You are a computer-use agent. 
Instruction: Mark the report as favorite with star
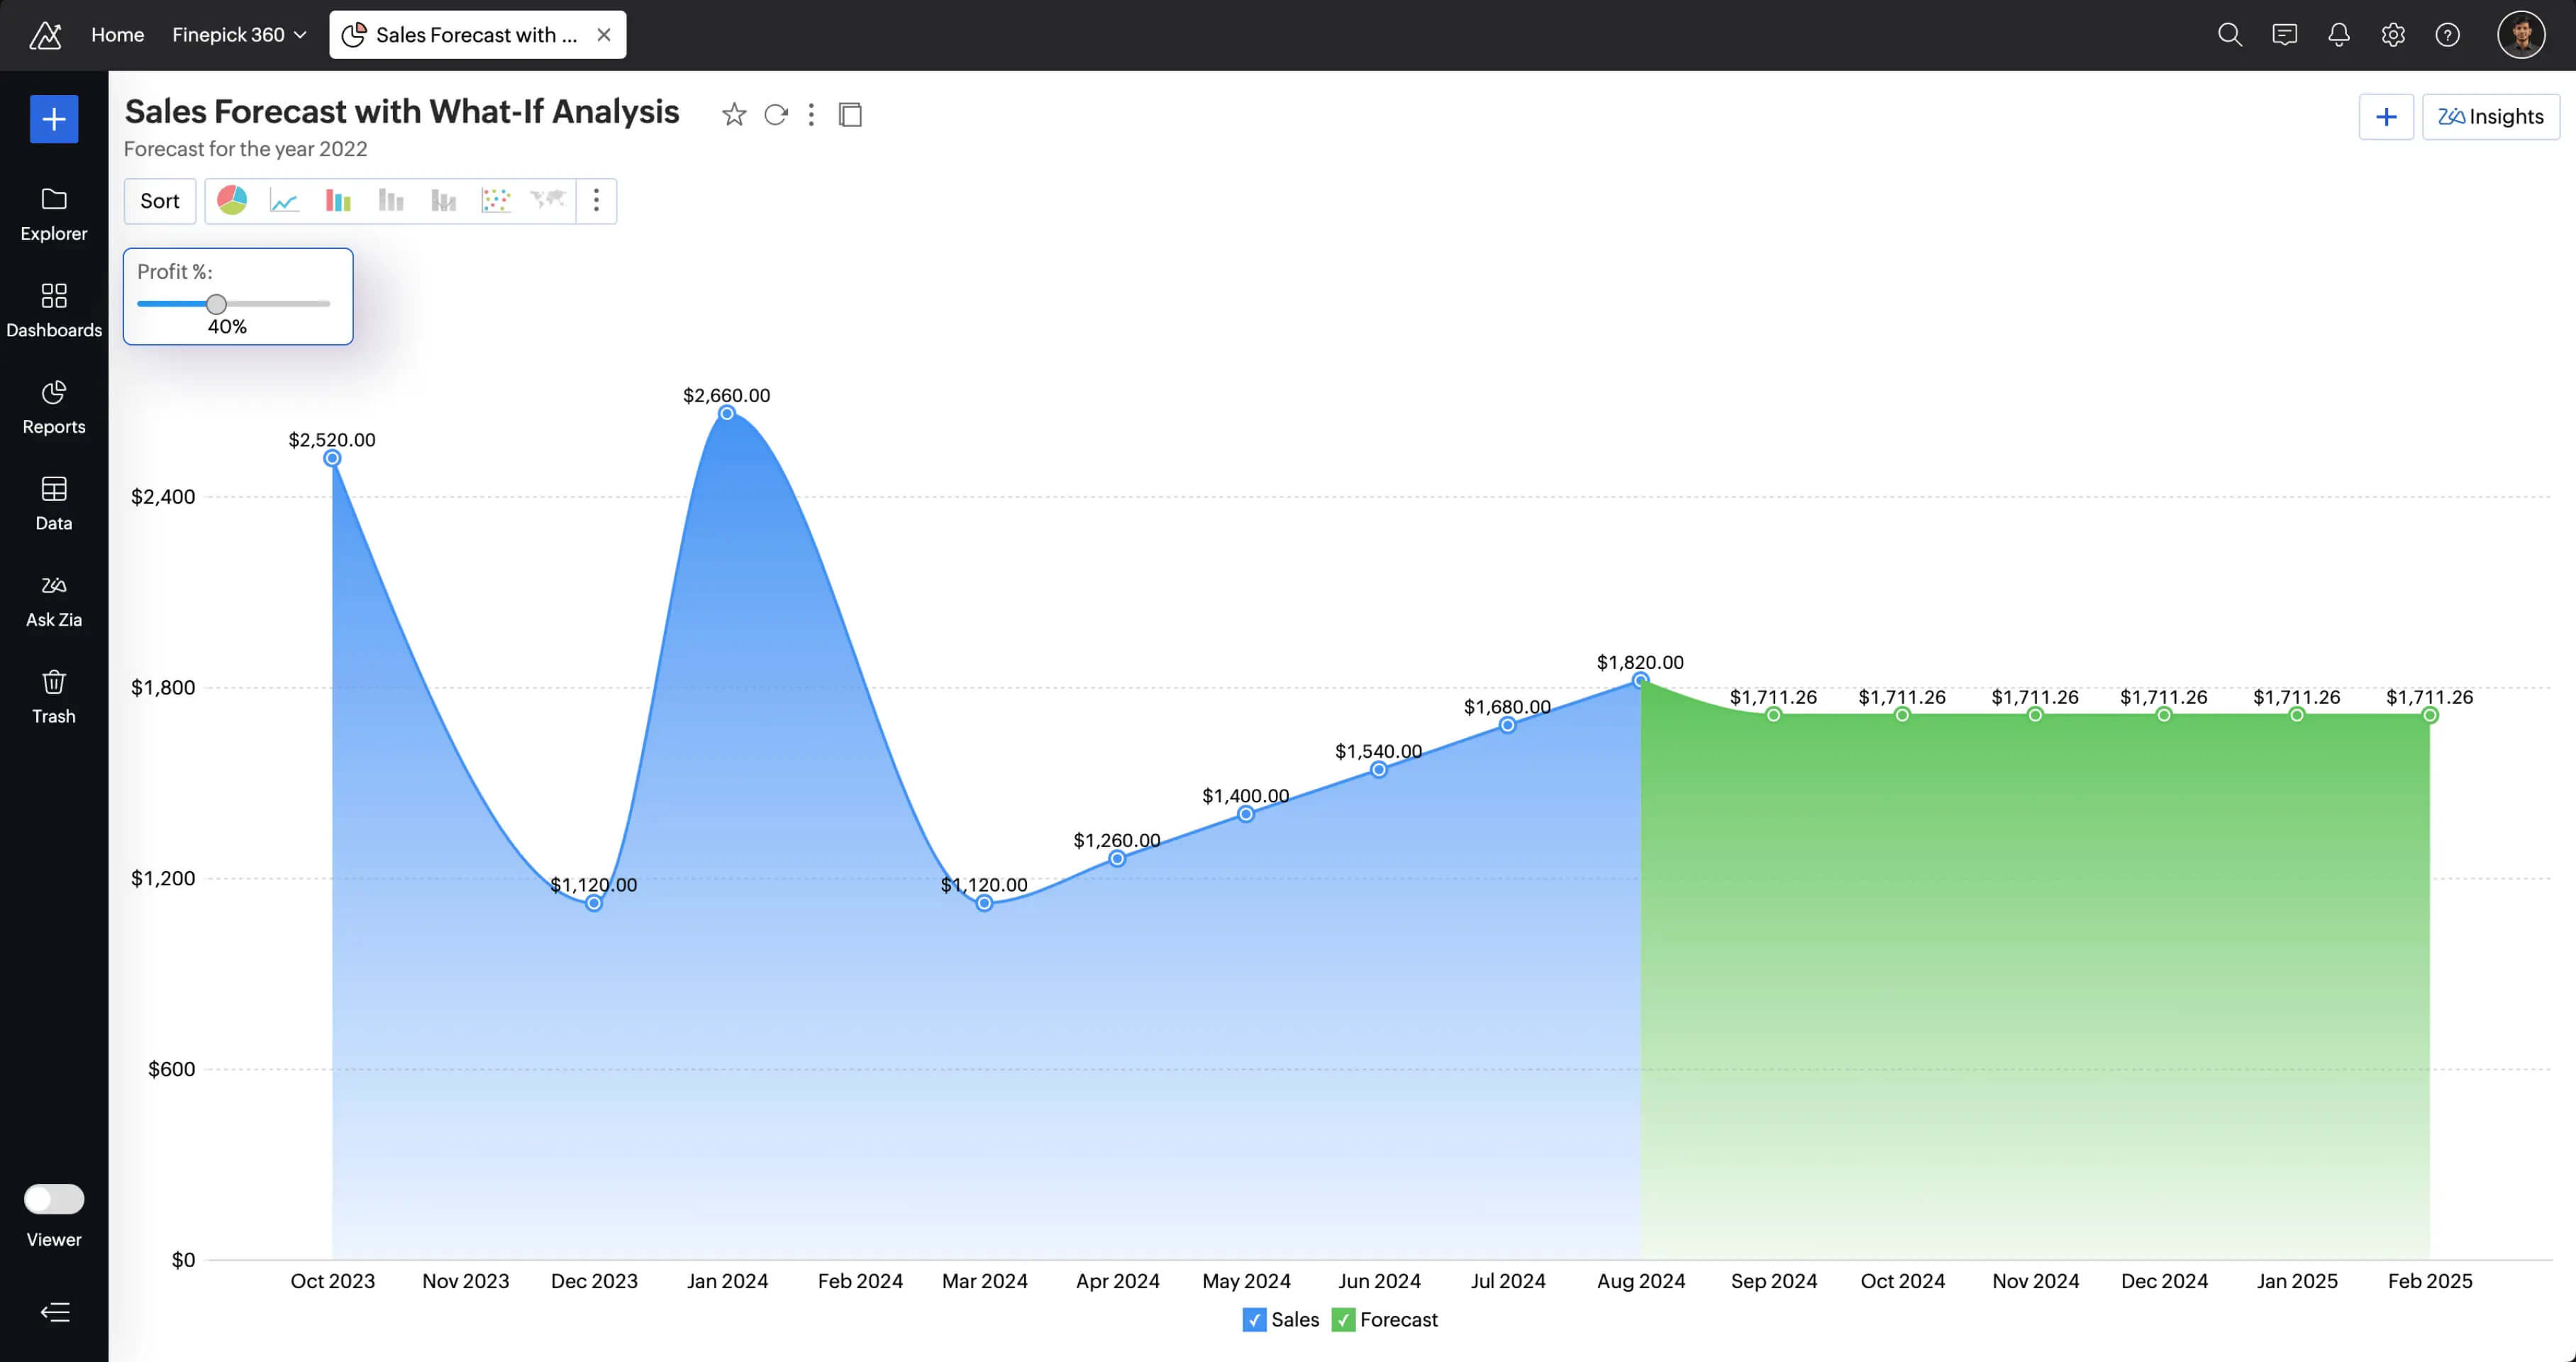tap(734, 115)
